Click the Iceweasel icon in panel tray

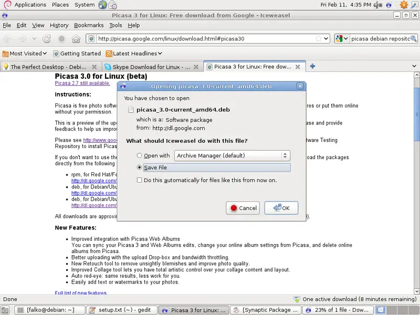[389, 5]
